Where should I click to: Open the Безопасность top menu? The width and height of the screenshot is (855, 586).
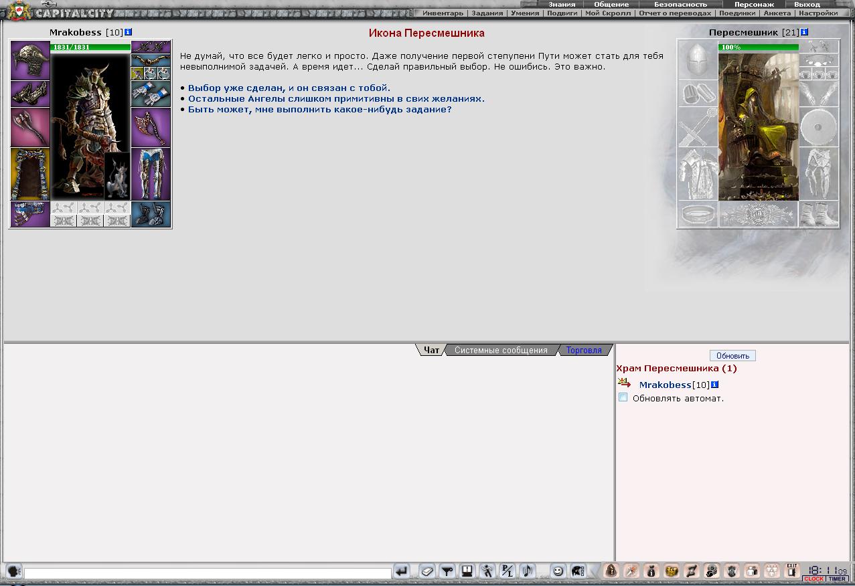[x=680, y=4]
